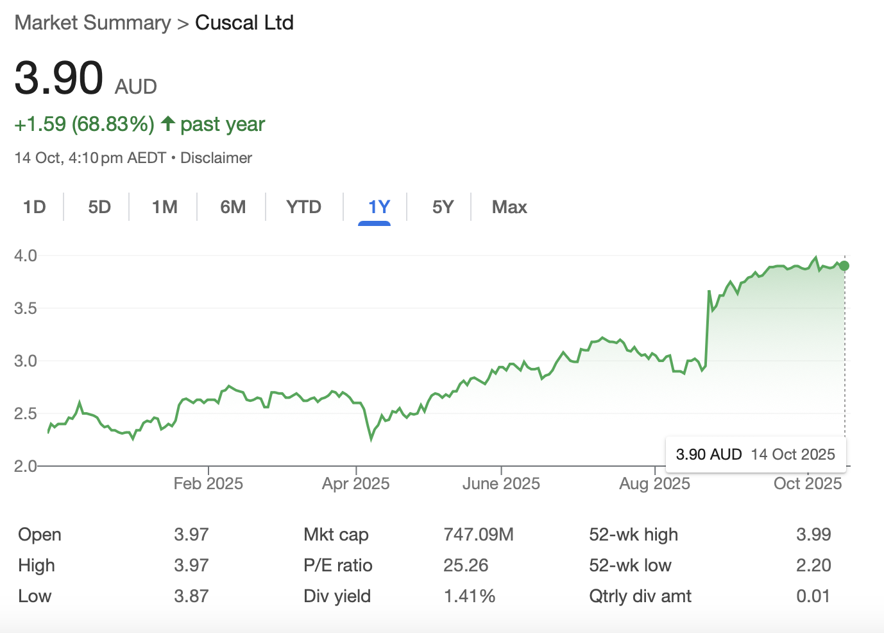Click the Feb 2025 axis marker
The height and width of the screenshot is (633, 884).
pyautogui.click(x=208, y=483)
